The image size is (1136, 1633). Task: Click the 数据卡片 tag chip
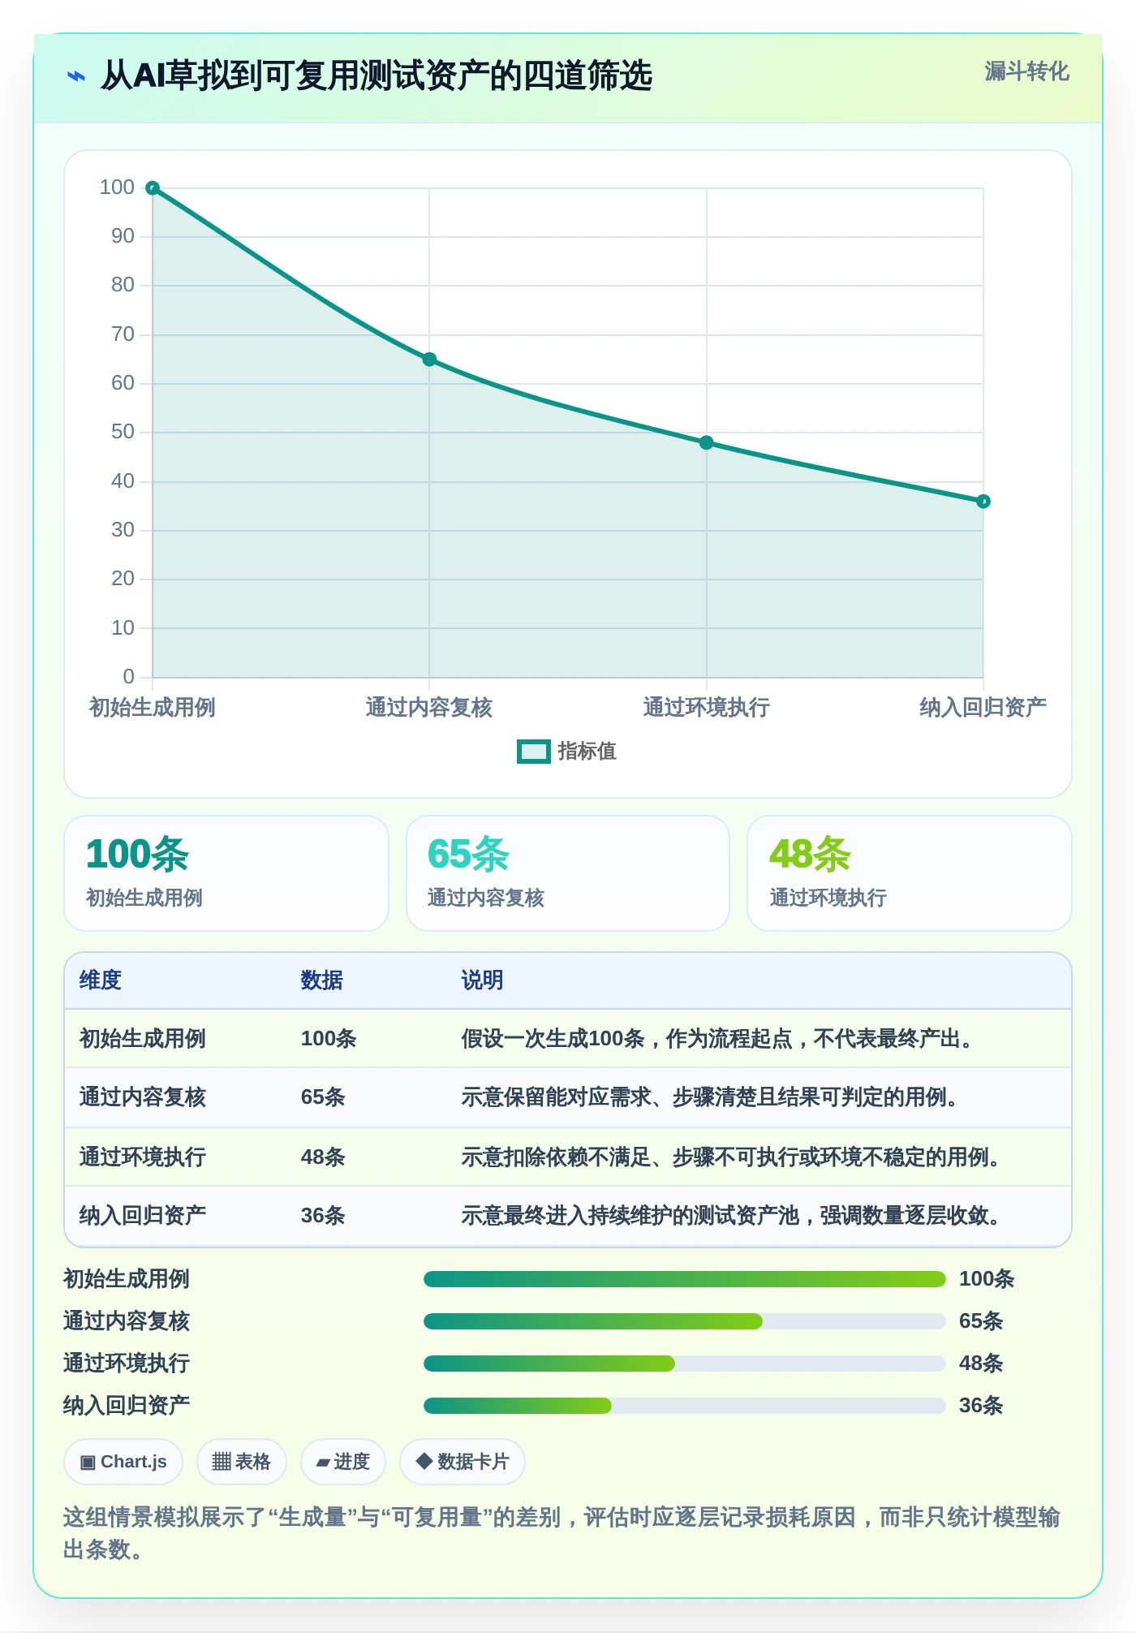(463, 1462)
